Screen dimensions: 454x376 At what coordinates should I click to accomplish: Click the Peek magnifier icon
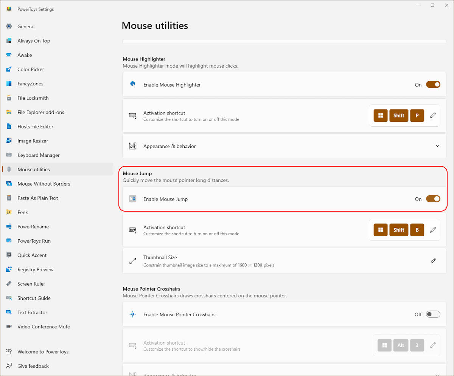(x=9, y=212)
